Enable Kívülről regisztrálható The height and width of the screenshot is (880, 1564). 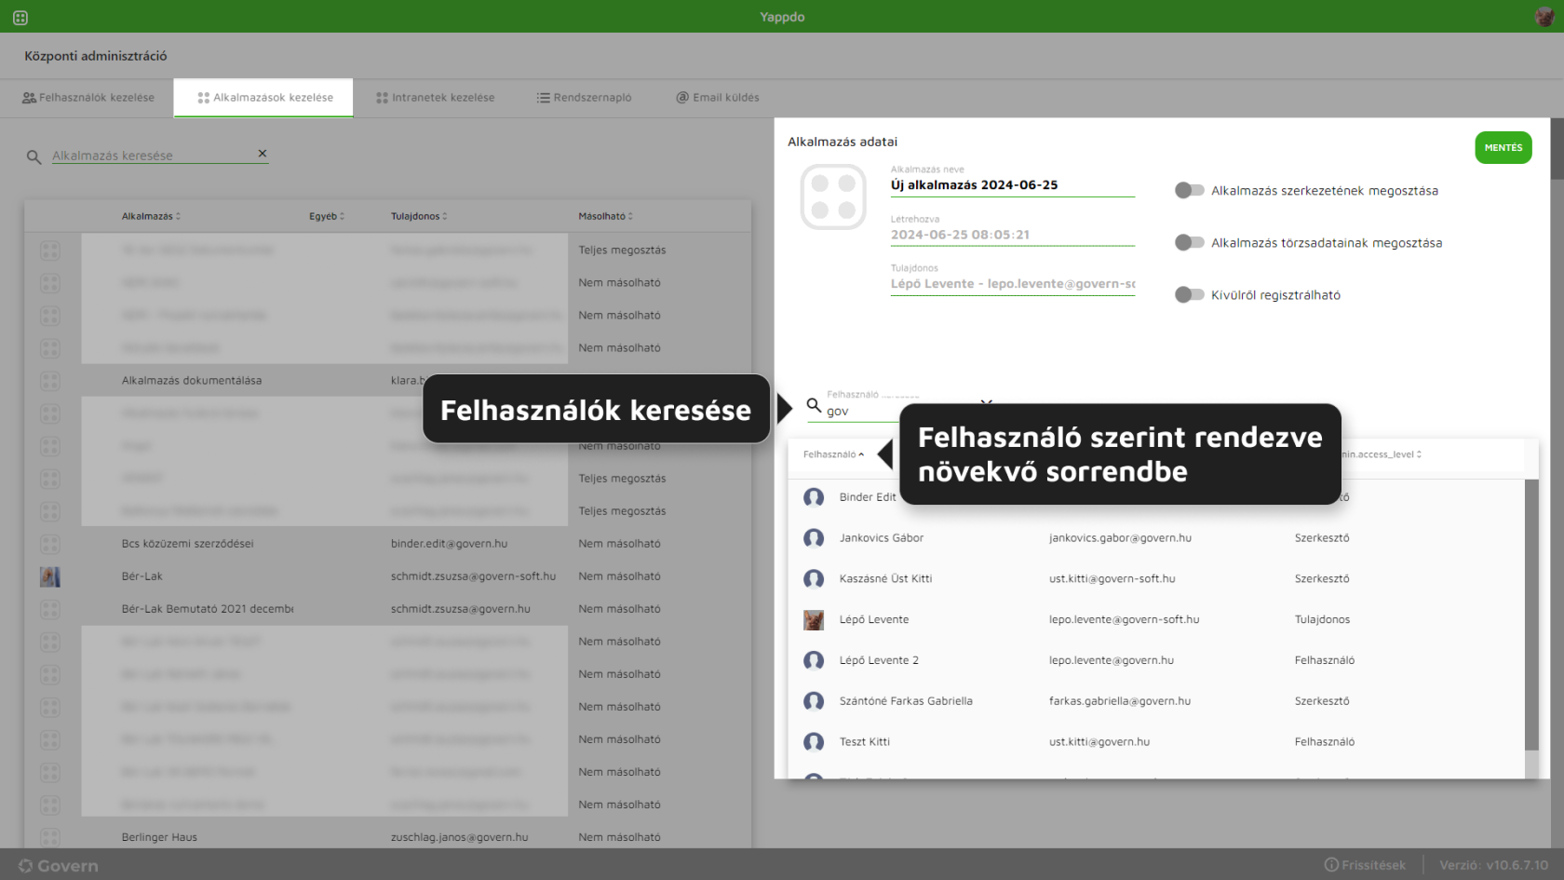pos(1189,294)
